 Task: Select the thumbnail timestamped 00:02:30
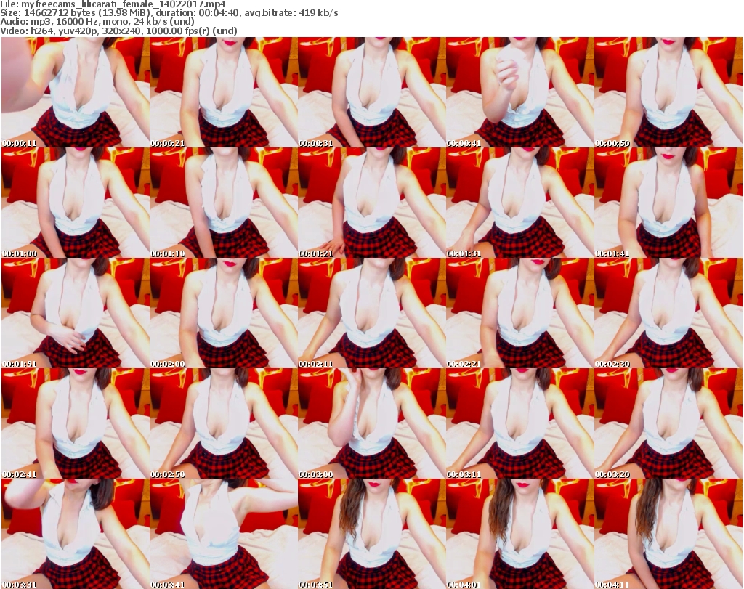point(668,313)
